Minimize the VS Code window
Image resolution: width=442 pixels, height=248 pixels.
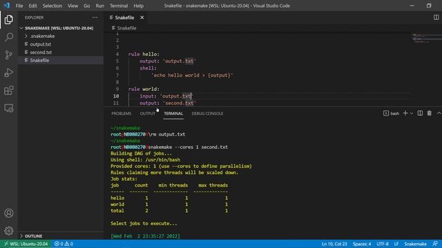pos(412,6)
